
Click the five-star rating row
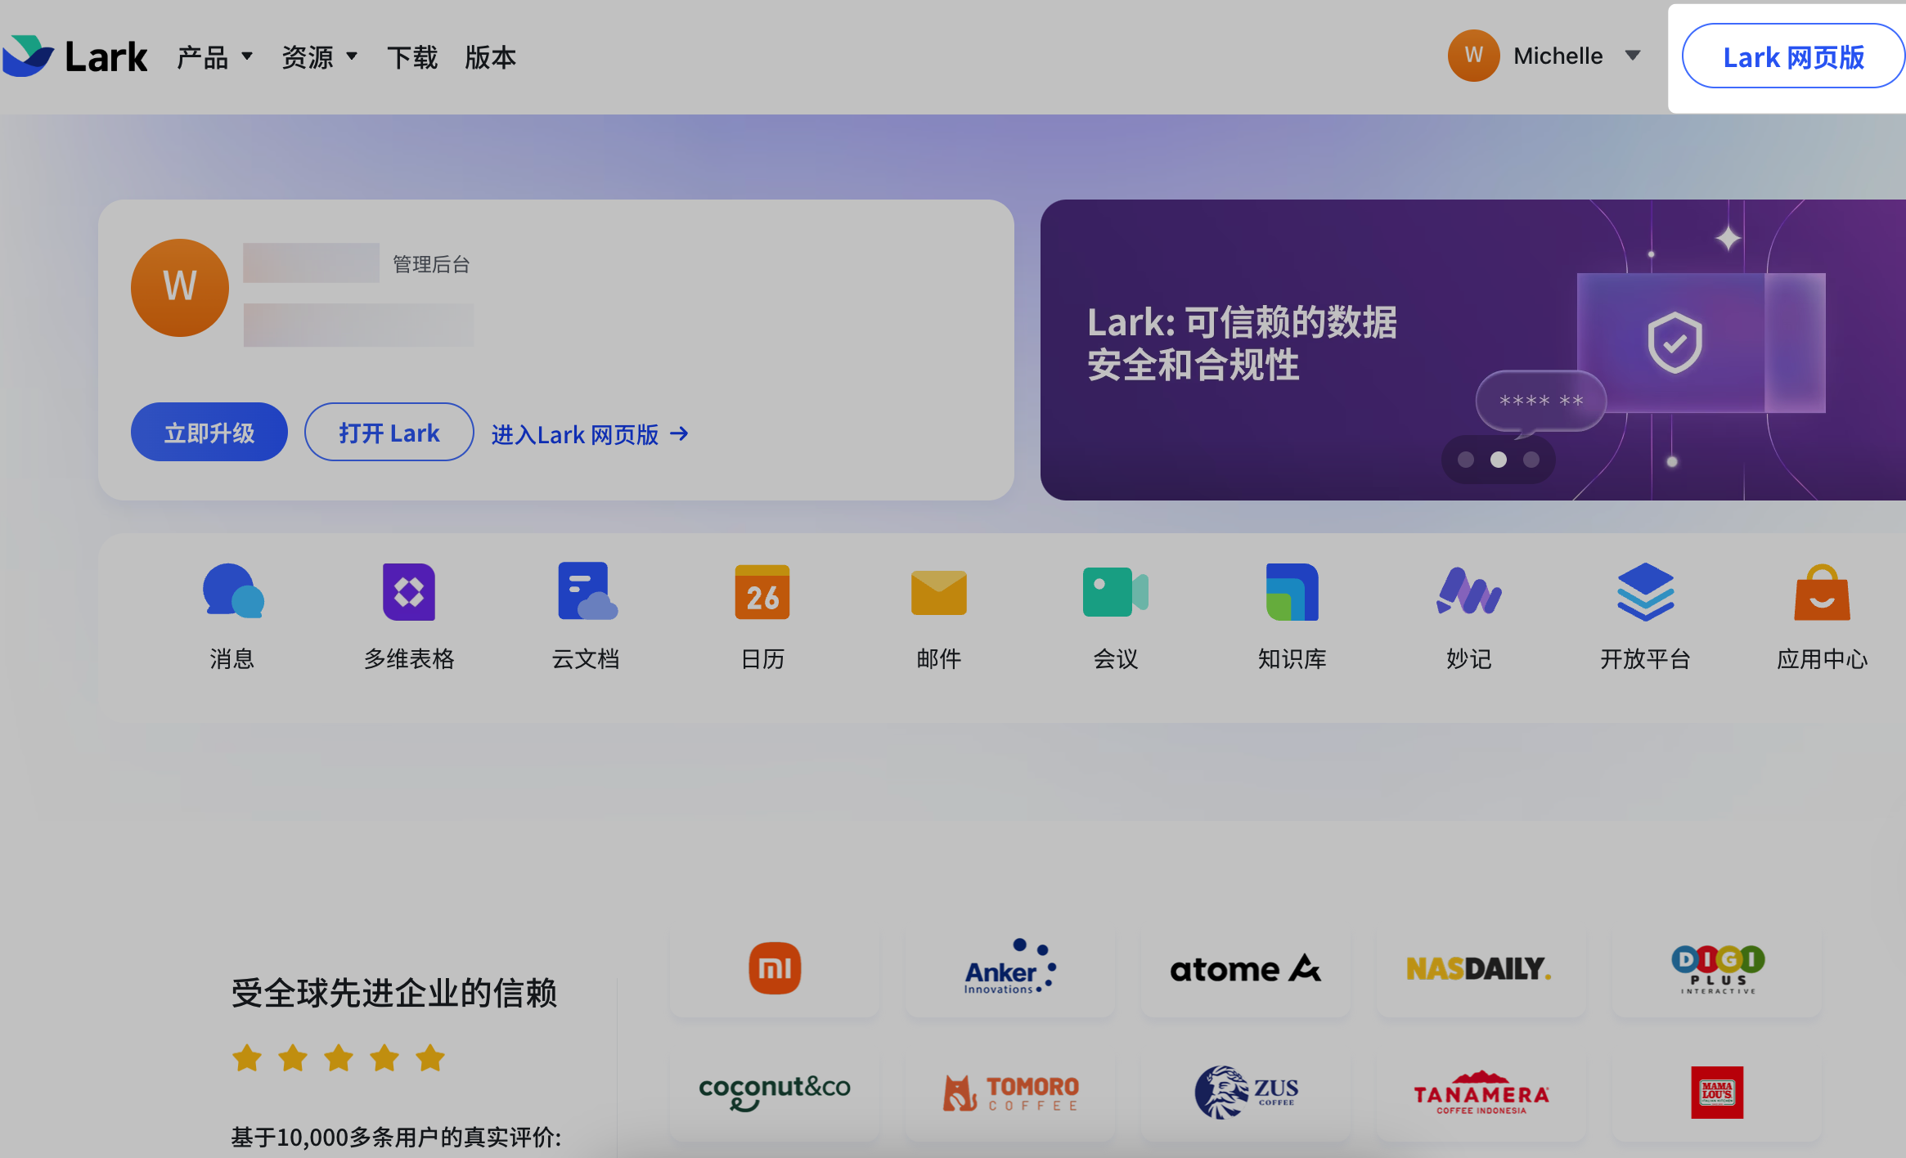[339, 1057]
